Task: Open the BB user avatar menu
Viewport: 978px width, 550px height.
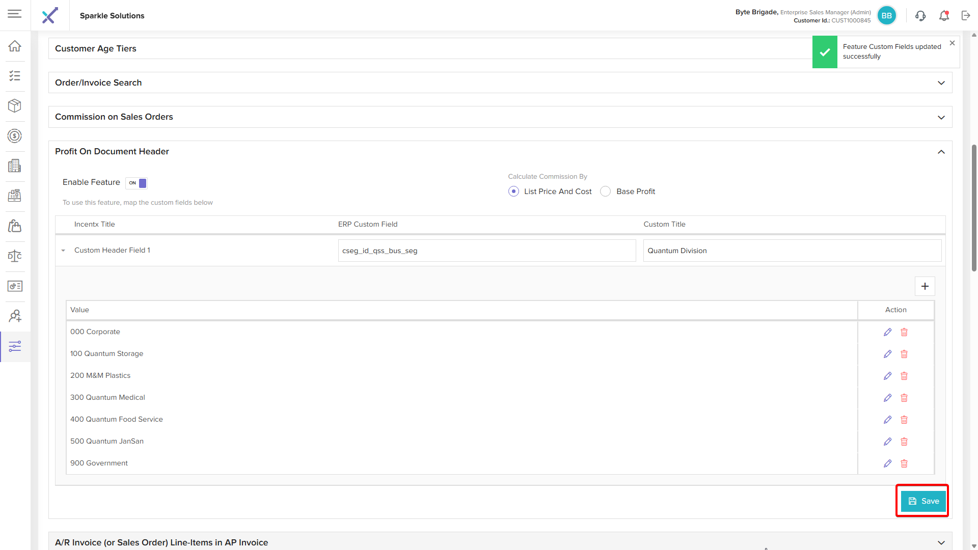Action: tap(886, 16)
